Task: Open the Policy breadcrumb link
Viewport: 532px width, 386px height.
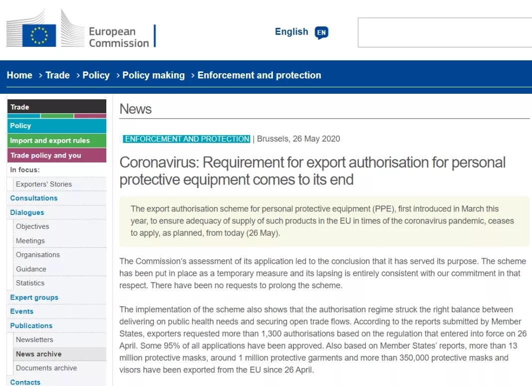Action: pos(96,75)
